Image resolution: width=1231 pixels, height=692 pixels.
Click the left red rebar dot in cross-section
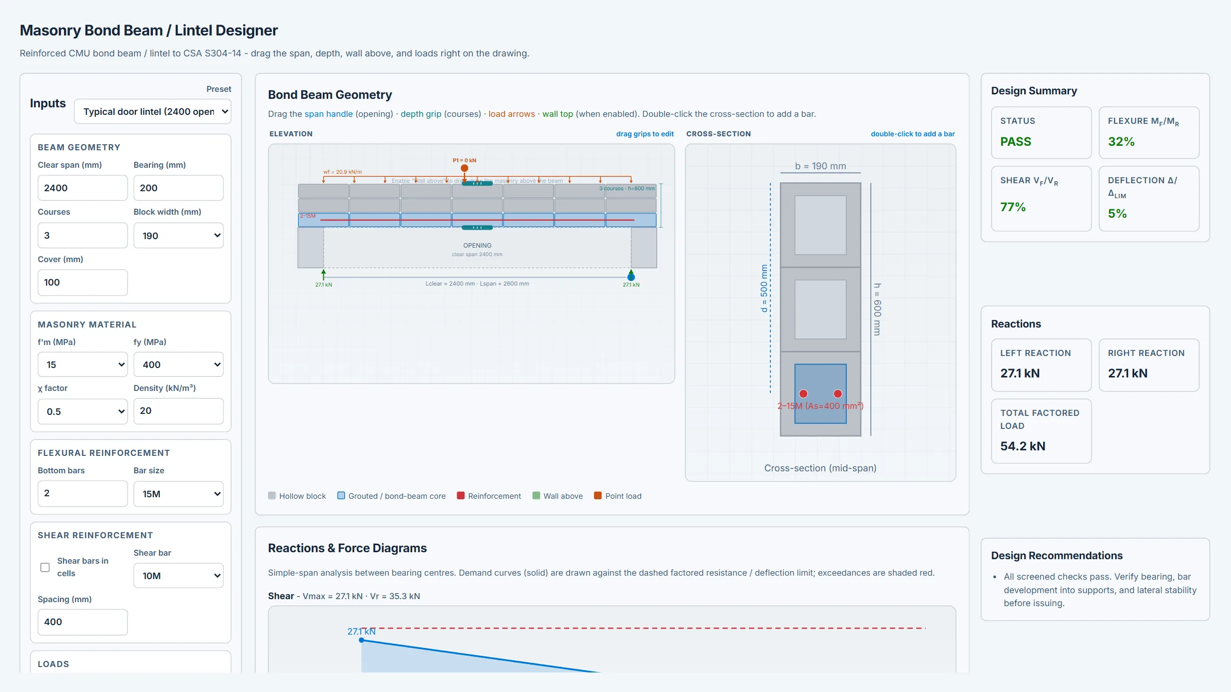click(803, 393)
